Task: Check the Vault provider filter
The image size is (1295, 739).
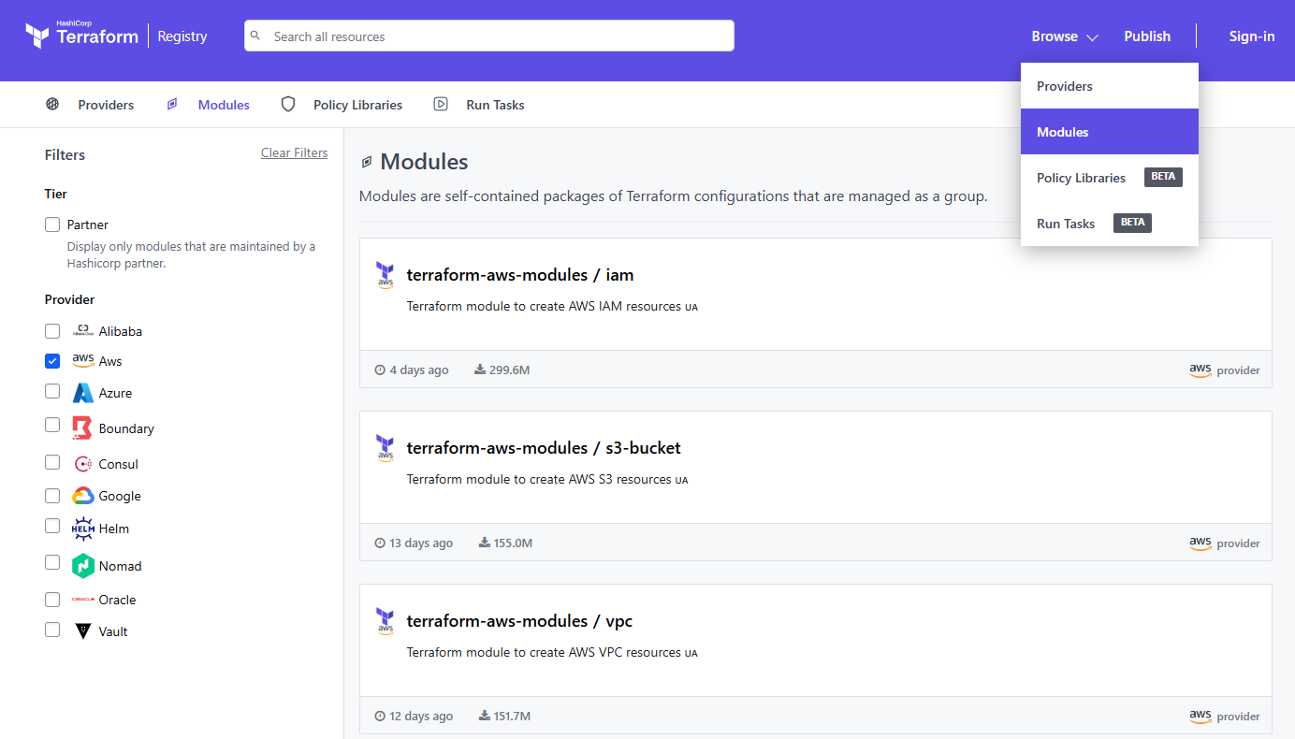Action: tap(52, 630)
